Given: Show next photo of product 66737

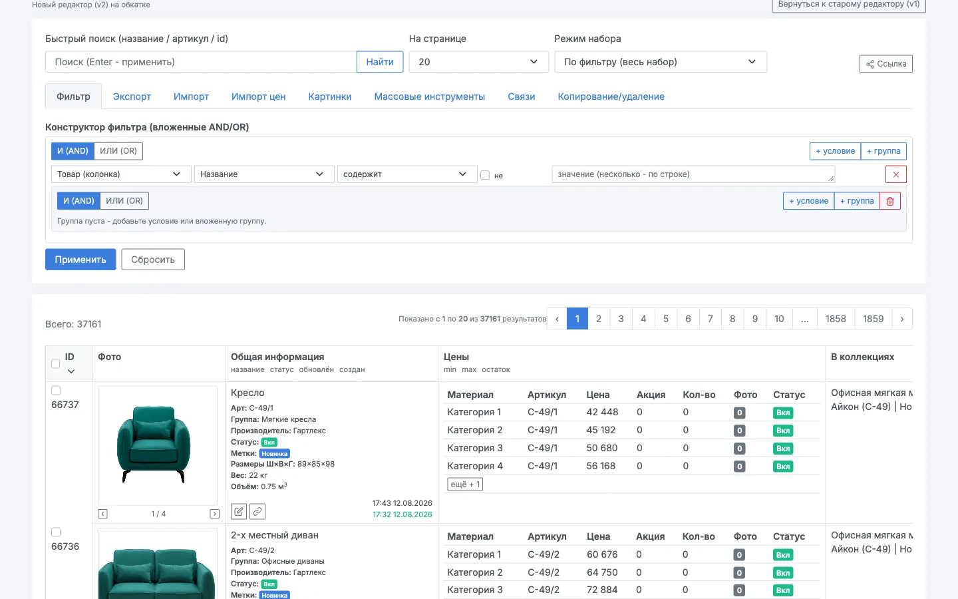Looking at the screenshot, I should point(214,514).
